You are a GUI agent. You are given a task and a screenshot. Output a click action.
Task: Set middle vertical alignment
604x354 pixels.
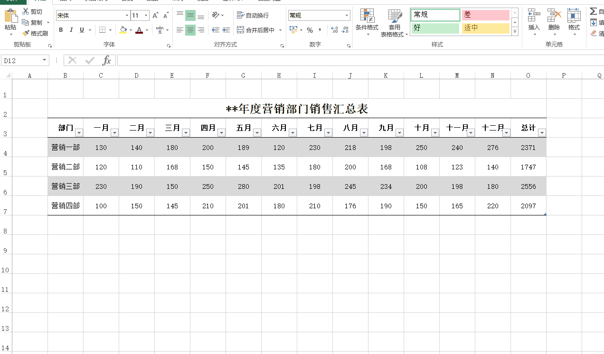point(190,15)
